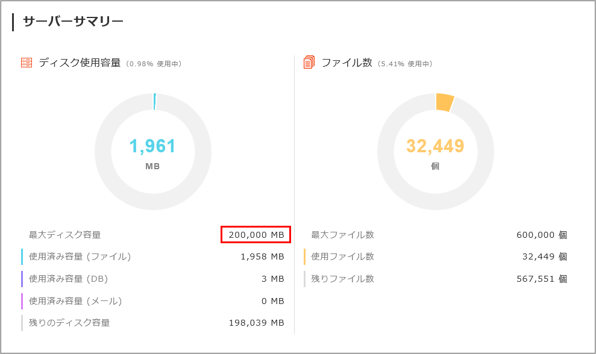Click the pink mail usage color bar
Image resolution: width=596 pixels, height=354 pixels.
click(22, 301)
